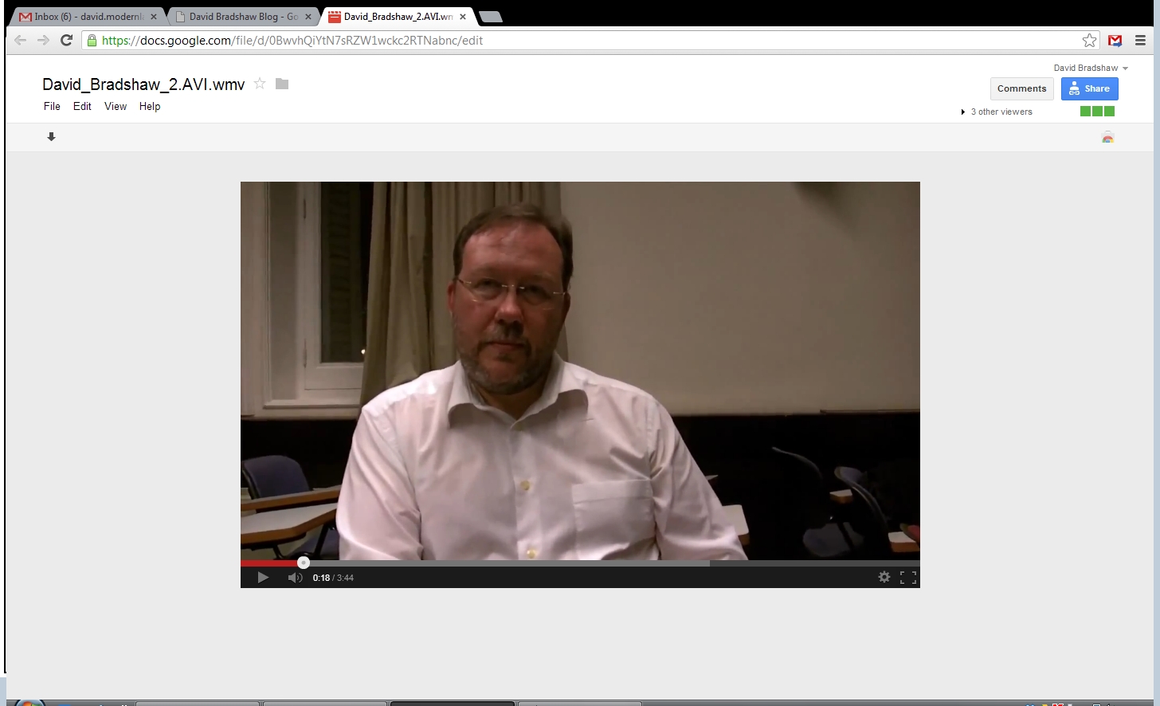The height and width of the screenshot is (706, 1160).
Task: Open the File menu
Action: (x=52, y=106)
